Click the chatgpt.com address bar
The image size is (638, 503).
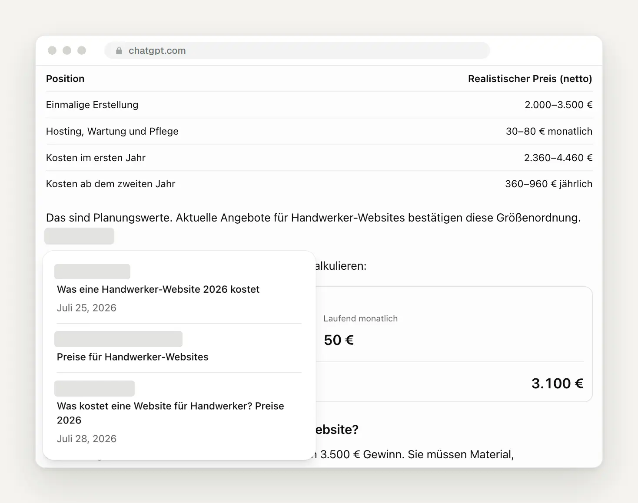point(297,50)
